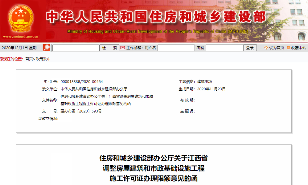Click the national emblem in the header
The image size is (308, 185).
click(21, 18)
